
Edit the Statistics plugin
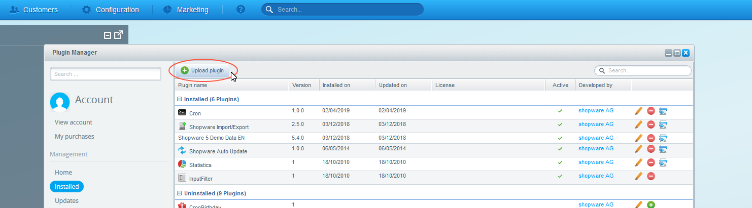[x=639, y=162]
